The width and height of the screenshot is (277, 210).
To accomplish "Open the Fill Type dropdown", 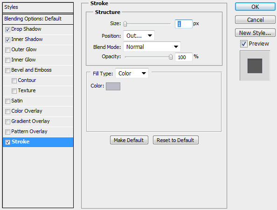I will click(x=132, y=73).
